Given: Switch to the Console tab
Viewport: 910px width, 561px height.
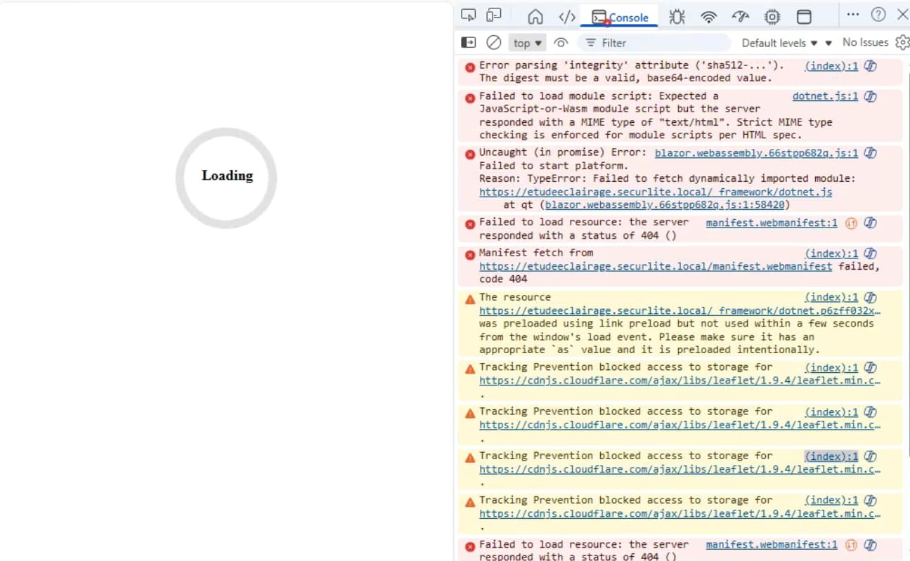Looking at the screenshot, I should pos(619,17).
